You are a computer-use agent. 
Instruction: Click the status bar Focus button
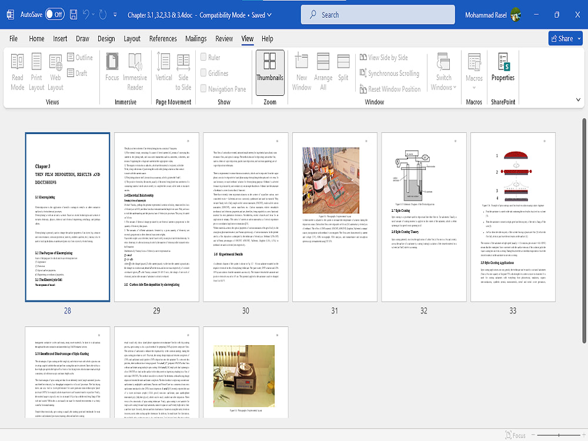pos(516,435)
